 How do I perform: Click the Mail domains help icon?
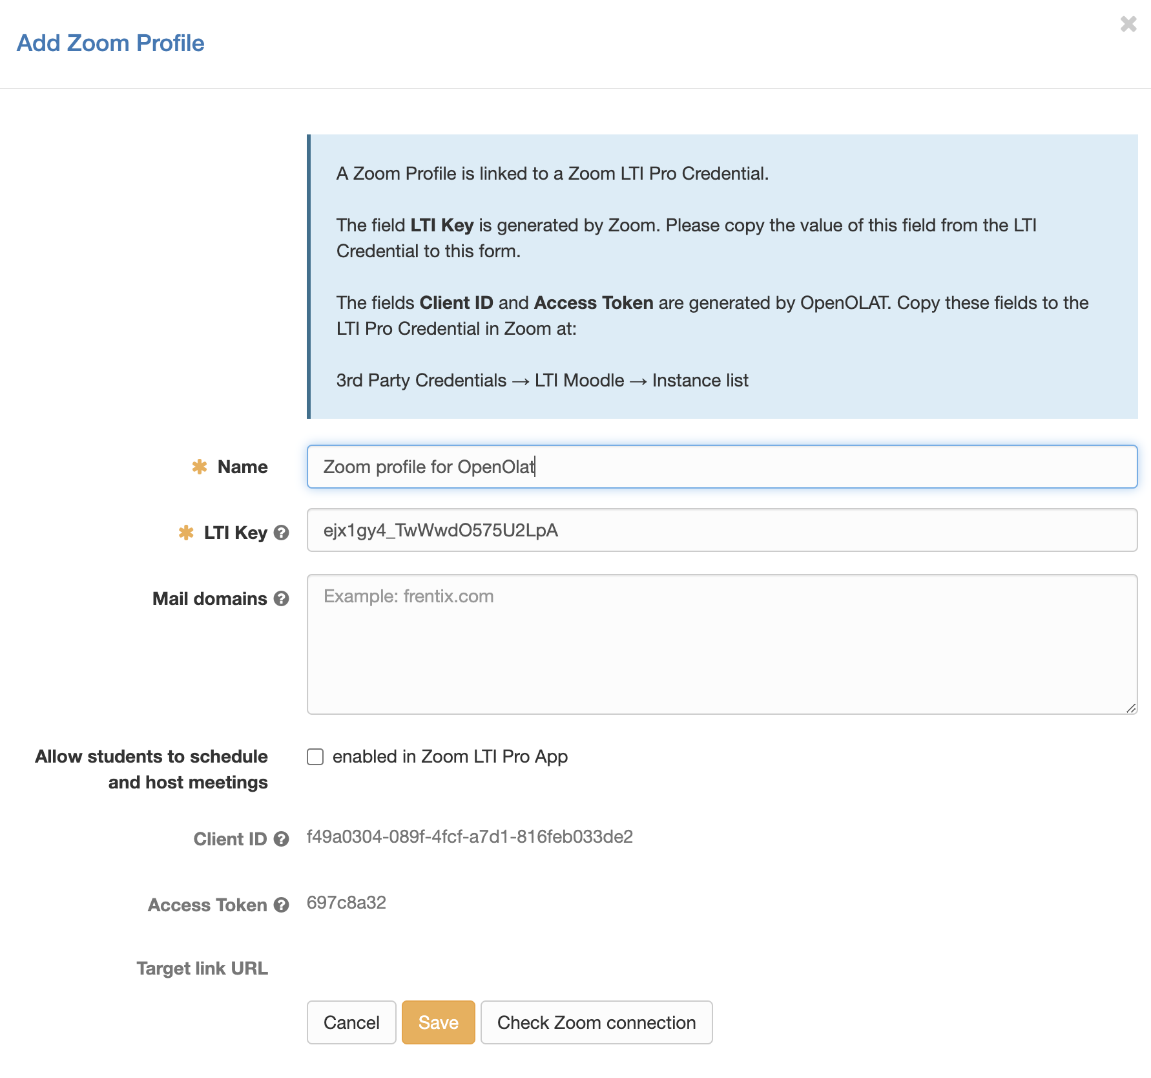coord(281,598)
